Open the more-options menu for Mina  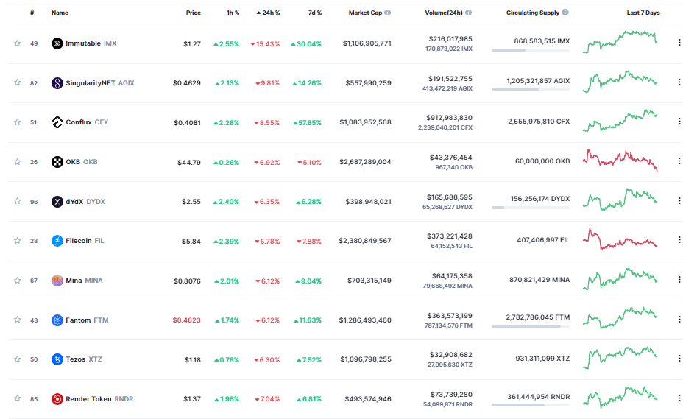tap(679, 279)
